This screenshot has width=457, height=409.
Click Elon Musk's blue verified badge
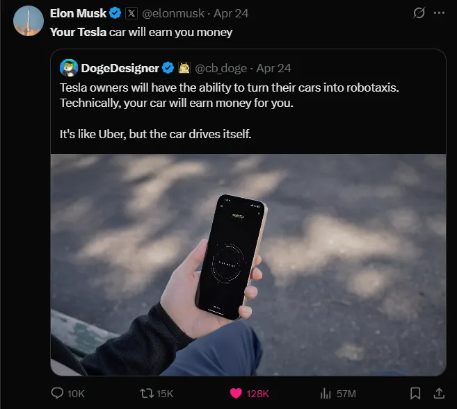click(x=116, y=13)
